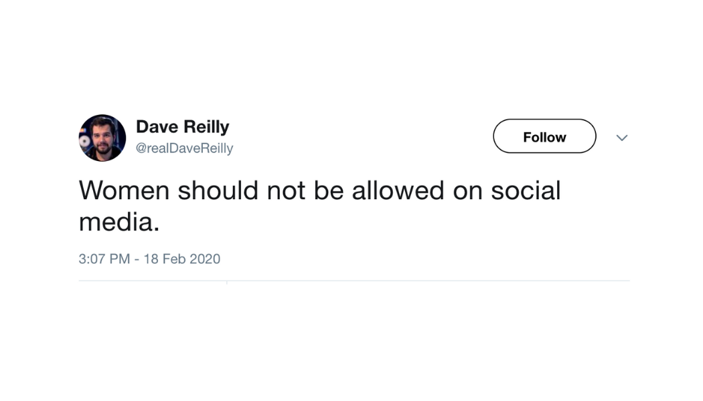Click the Dave Reilly display name
Screen dimensions: 703x401
tap(182, 126)
